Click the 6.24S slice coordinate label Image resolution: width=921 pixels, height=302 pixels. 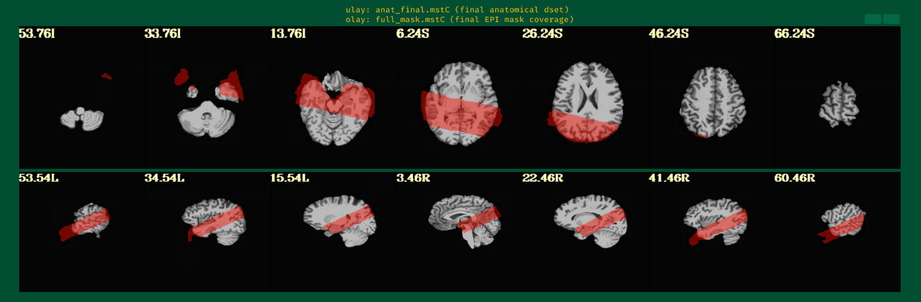412,34
